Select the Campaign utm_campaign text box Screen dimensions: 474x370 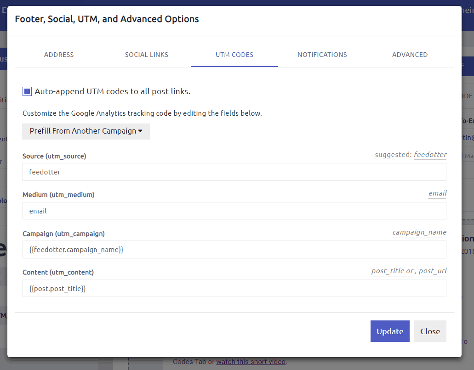point(234,250)
